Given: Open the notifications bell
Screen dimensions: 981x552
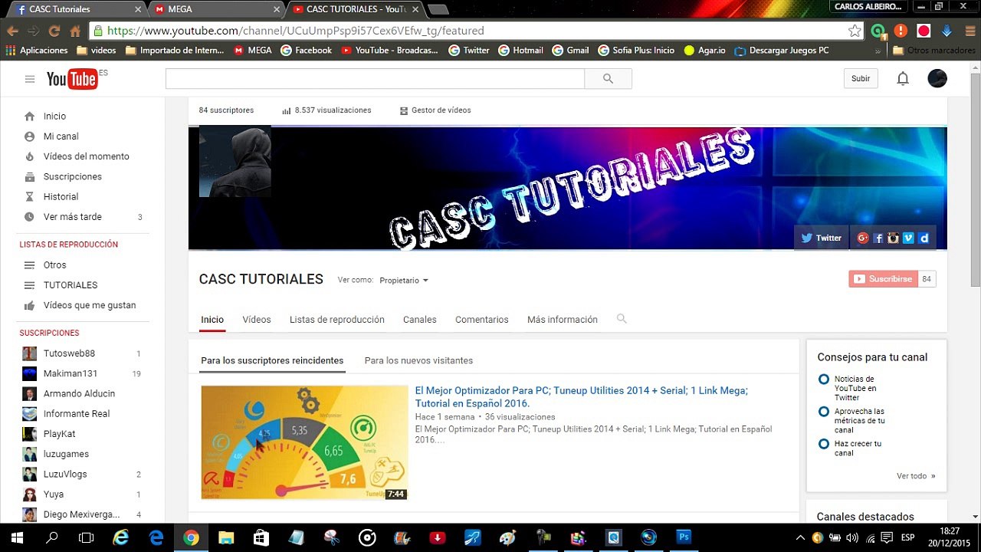Looking at the screenshot, I should tap(903, 78).
